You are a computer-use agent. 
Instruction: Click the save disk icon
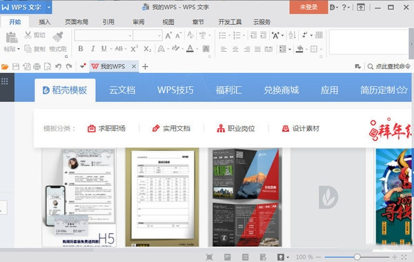[16, 66]
